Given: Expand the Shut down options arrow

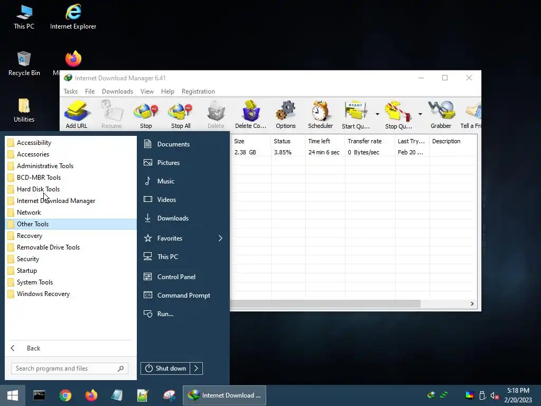Looking at the screenshot, I should pyautogui.click(x=197, y=368).
